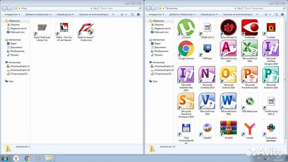Open Share with dropdown in Programs window
288x162 pixels.
click(209, 14)
